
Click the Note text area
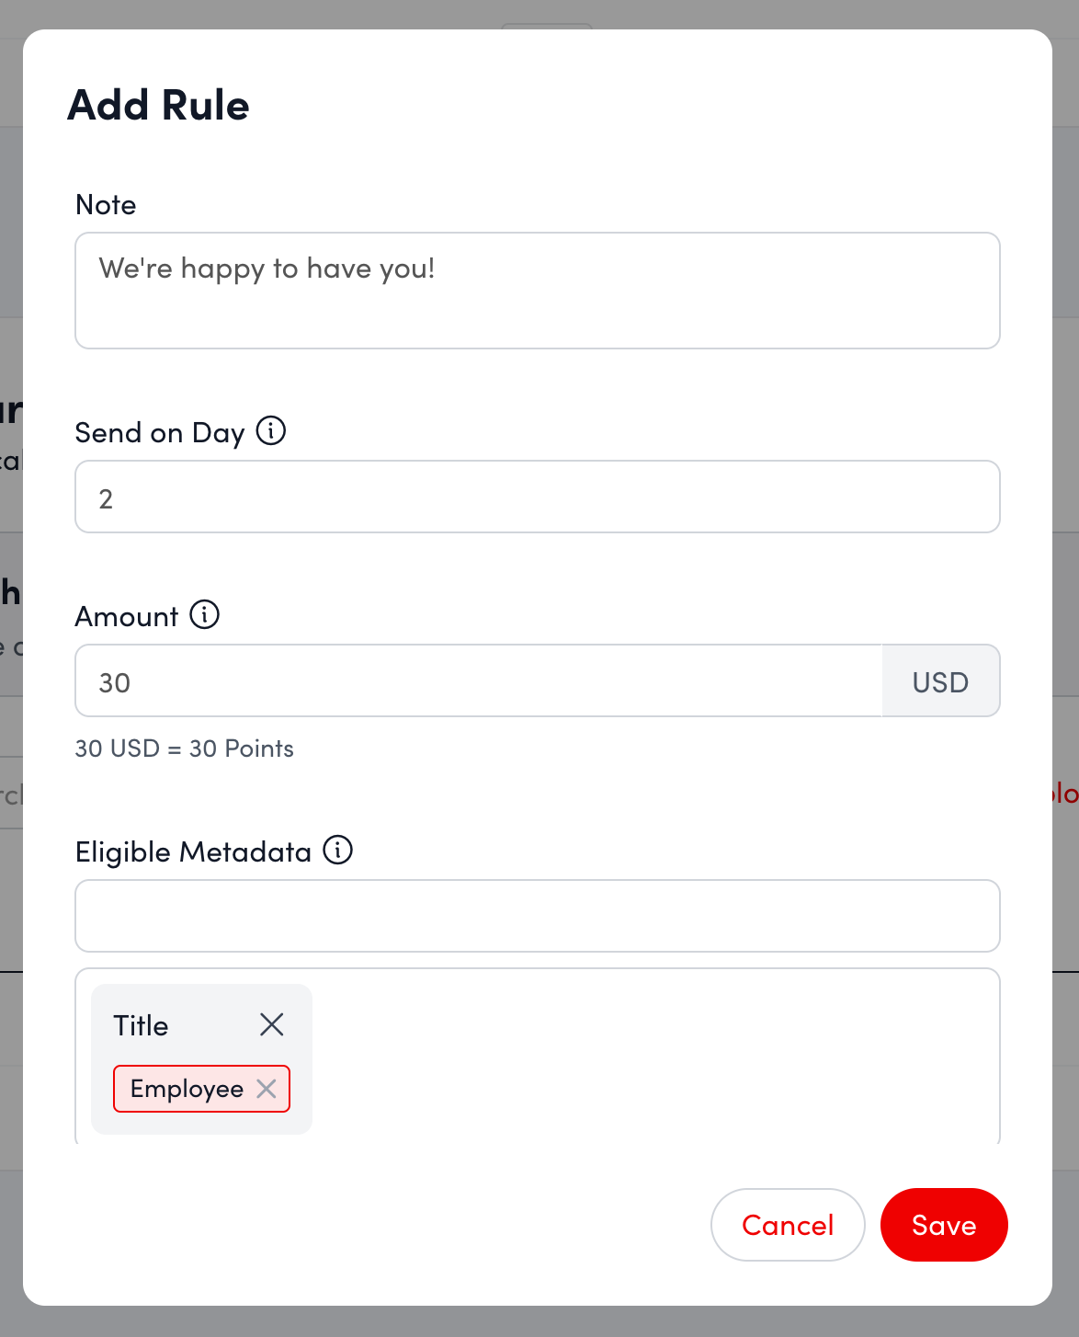point(537,291)
